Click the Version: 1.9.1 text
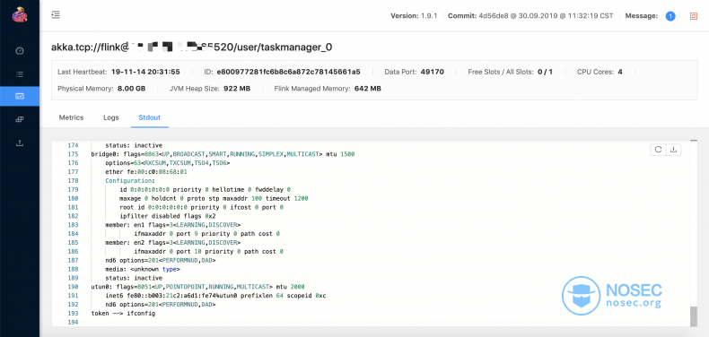 pyautogui.click(x=414, y=16)
